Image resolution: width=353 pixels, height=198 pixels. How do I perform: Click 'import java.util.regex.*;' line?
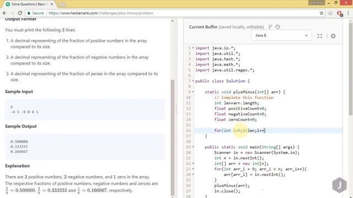[x=225, y=70]
